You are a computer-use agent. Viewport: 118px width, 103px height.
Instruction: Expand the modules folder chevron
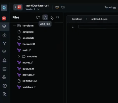19,56
